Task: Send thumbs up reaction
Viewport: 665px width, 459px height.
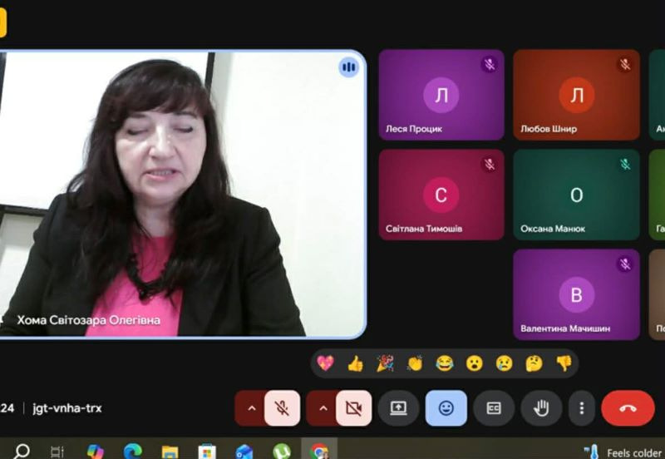Action: (356, 363)
